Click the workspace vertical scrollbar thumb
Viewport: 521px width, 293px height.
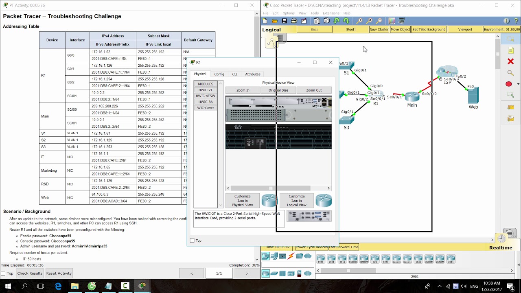click(497, 54)
